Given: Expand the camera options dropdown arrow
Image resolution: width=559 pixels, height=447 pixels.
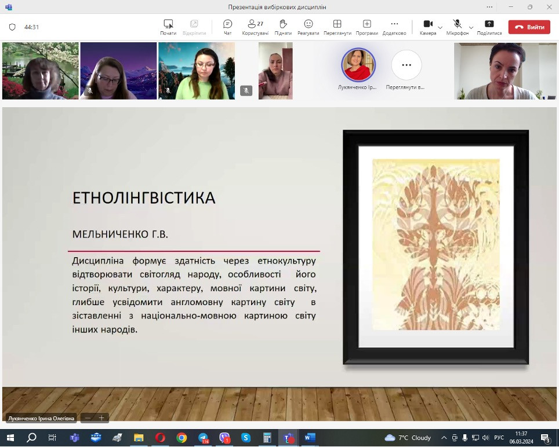Looking at the screenshot, I should click(440, 27).
